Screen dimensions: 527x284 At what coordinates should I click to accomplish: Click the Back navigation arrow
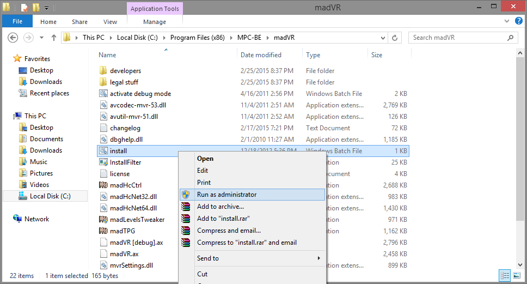tap(13, 38)
